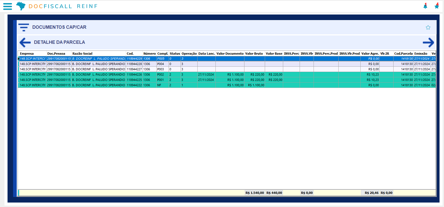
Task: Open the favorites star with badge
Action: pyautogui.click(x=437, y=6)
